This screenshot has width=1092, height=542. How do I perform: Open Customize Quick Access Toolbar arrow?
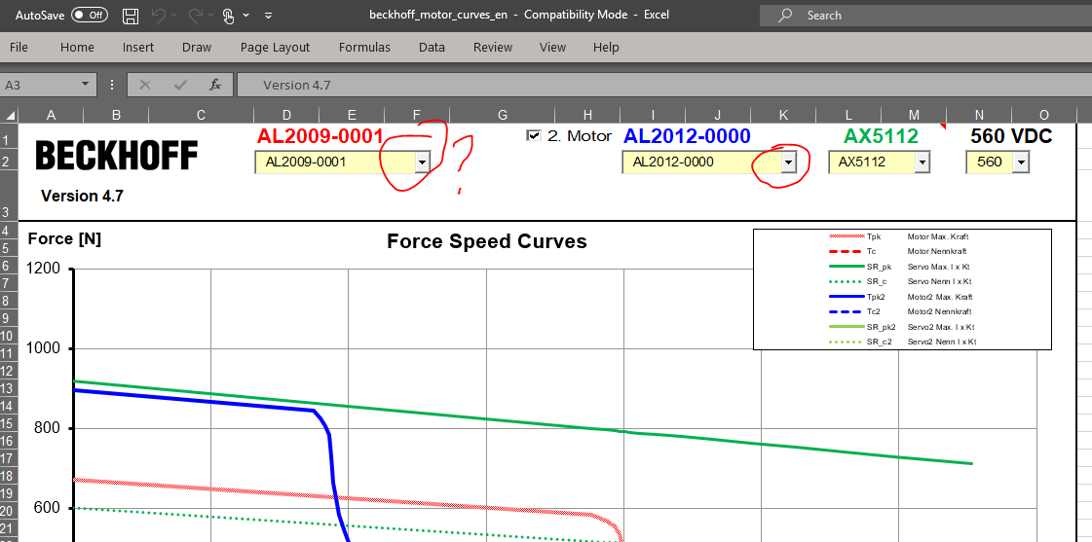coord(269,16)
